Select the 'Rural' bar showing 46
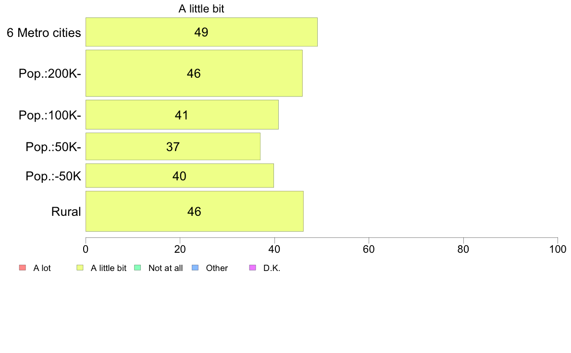Image resolution: width=571 pixels, height=353 pixels. [x=195, y=211]
